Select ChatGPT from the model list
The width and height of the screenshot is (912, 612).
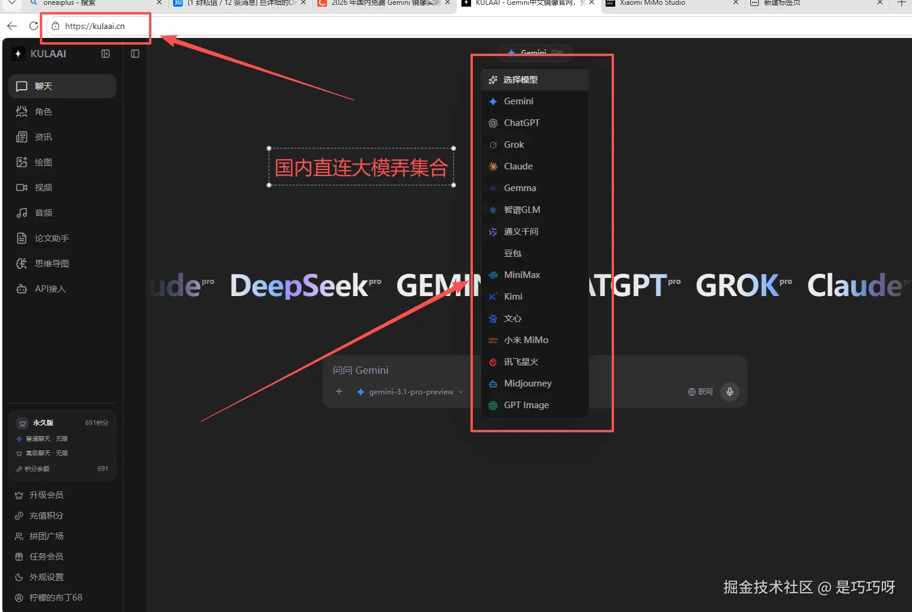click(x=521, y=122)
